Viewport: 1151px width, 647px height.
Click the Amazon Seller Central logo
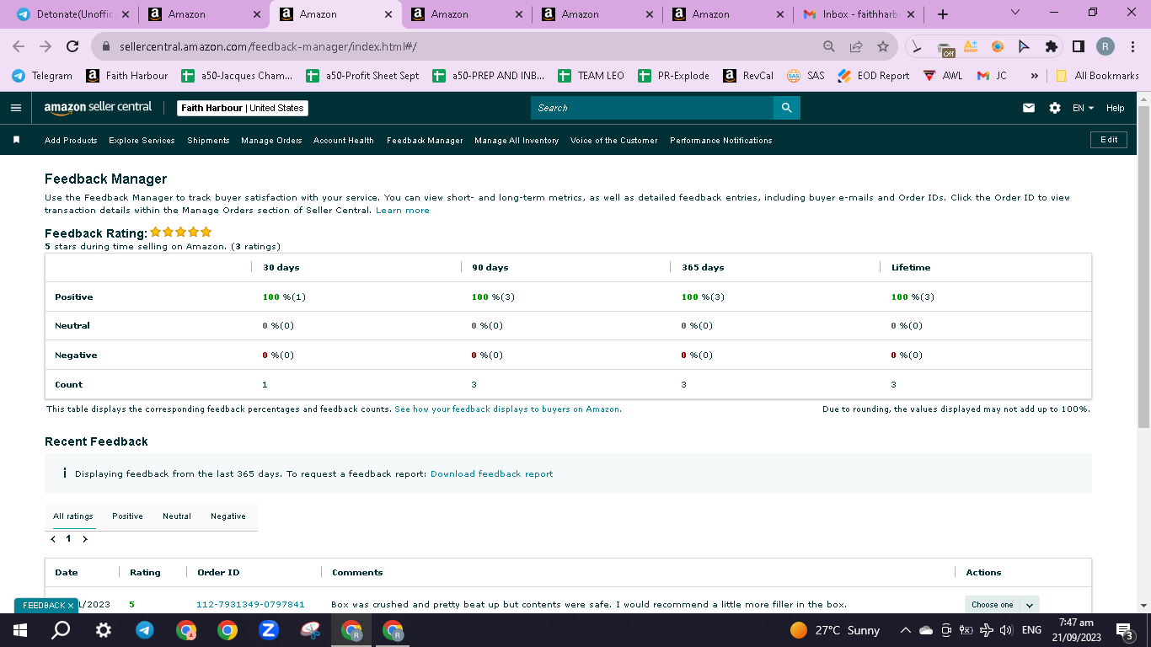coord(99,108)
